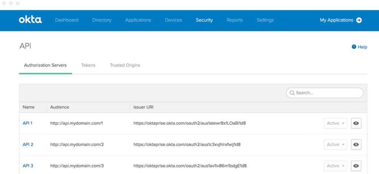This screenshot has width=379, height=174.
Task: Switch to the Authorization Servers tab
Action: click(x=46, y=65)
